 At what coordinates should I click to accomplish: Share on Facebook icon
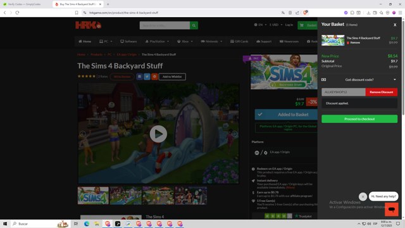139,77
